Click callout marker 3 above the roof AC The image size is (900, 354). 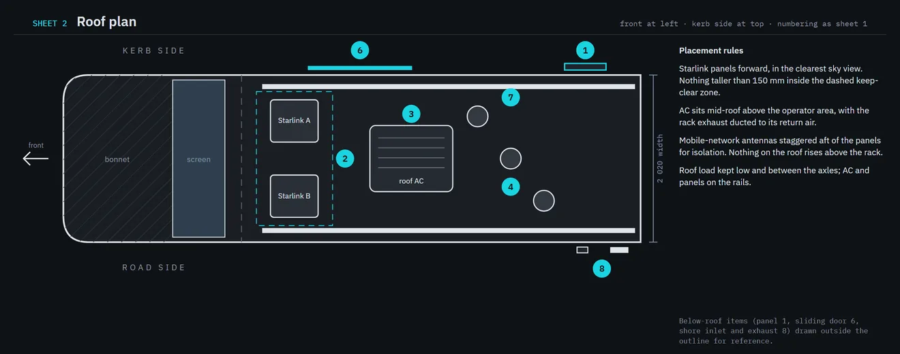coord(410,114)
